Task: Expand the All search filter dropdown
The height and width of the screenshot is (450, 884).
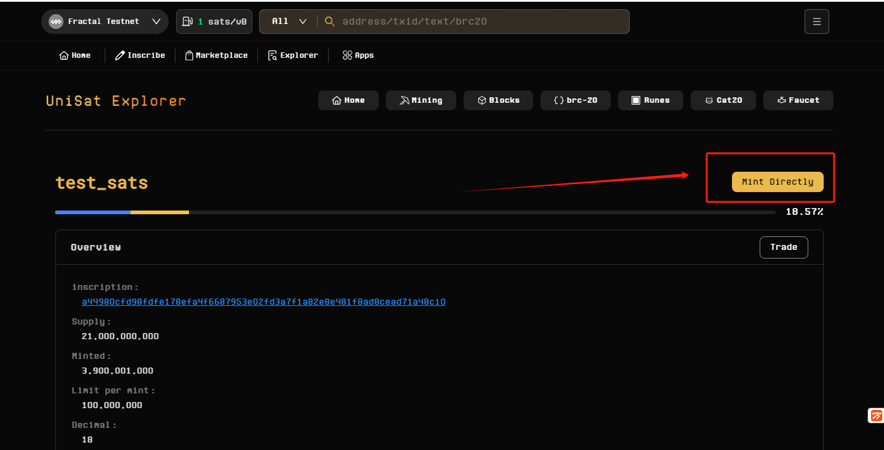Action: (289, 22)
